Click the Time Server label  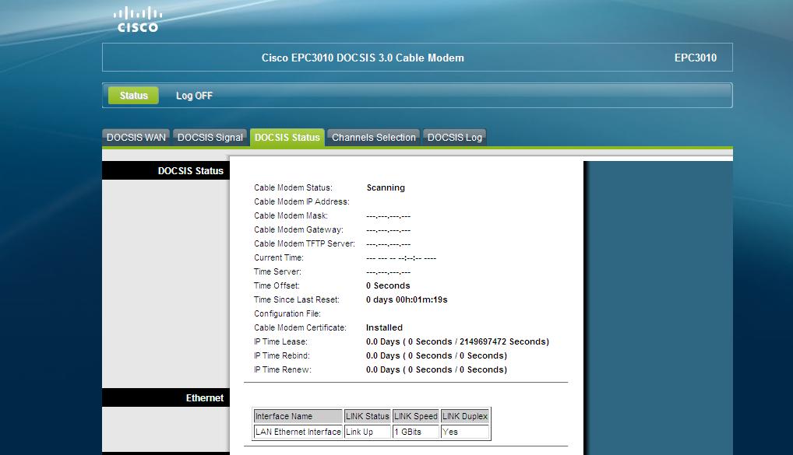[x=277, y=271]
